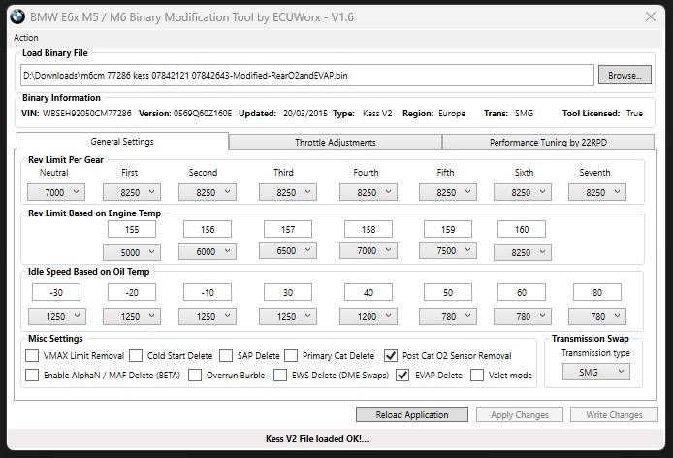673x458 pixels.
Task: Enable the Valet mode checkbox
Action: coord(477,376)
